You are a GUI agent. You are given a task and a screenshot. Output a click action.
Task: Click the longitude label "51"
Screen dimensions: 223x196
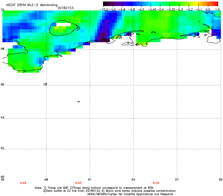90,180
